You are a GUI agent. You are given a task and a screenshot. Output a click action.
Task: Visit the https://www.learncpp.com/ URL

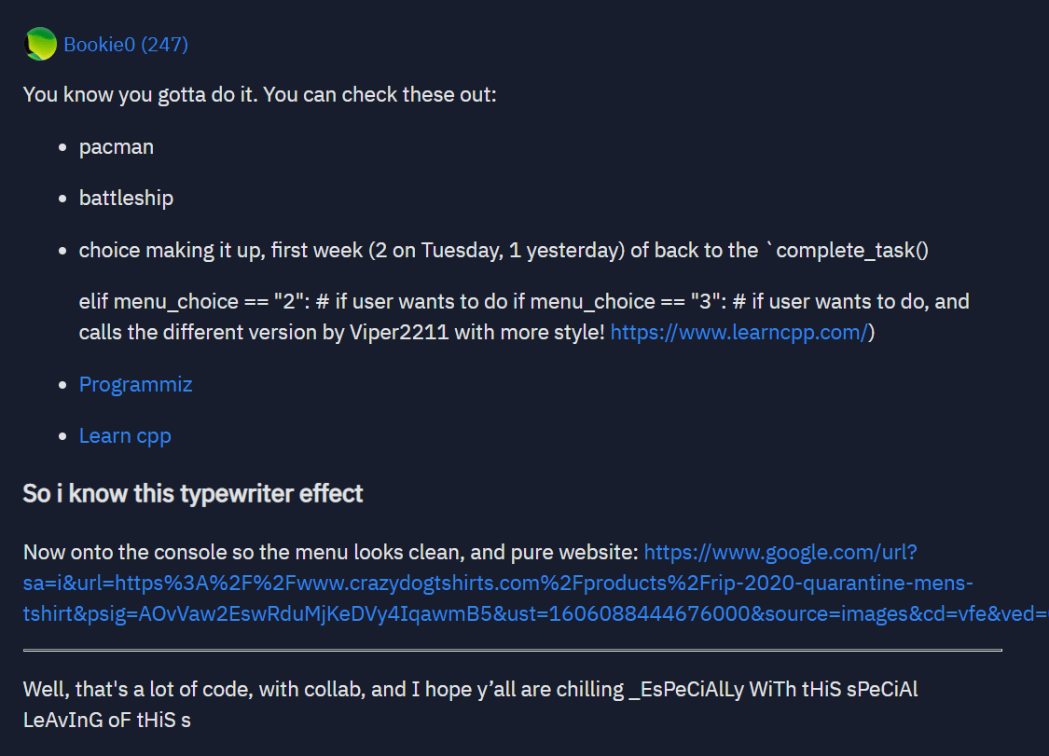pos(739,333)
